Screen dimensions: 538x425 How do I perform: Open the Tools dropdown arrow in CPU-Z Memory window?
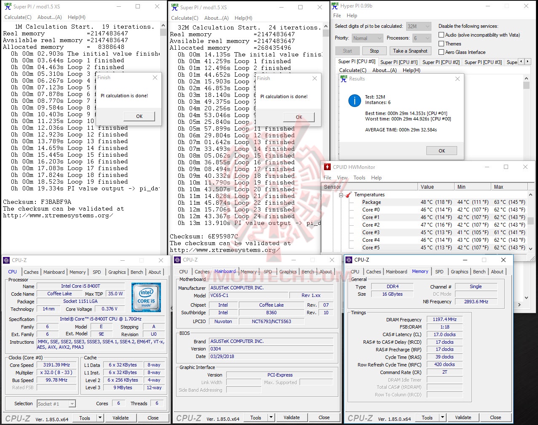[x=442, y=418]
